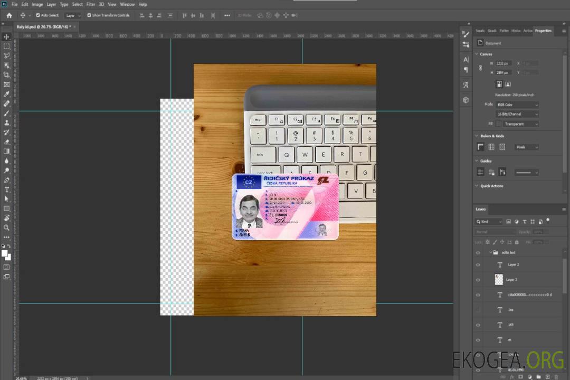
Task: Select the Crop tool
Action: [6, 75]
